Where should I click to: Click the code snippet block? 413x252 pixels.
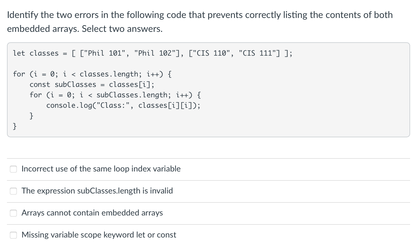pos(206,89)
